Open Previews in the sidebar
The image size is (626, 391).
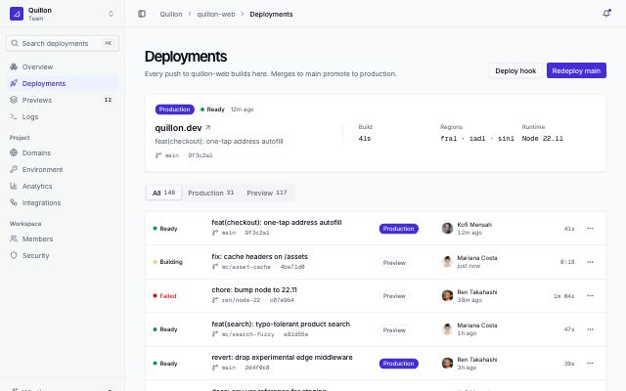click(63, 100)
